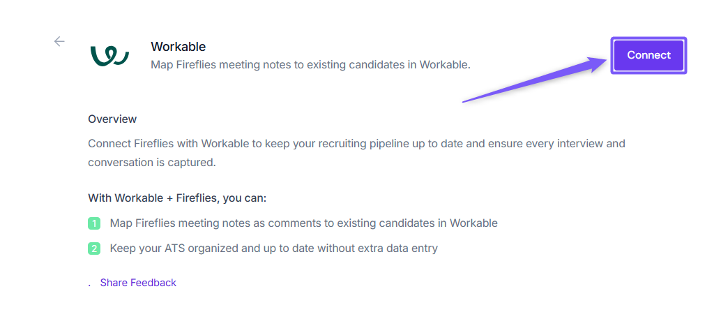Select the "Map Fireflies meeting notes as comments" item
Image resolution: width=721 pixels, height=319 pixels.
click(x=303, y=223)
